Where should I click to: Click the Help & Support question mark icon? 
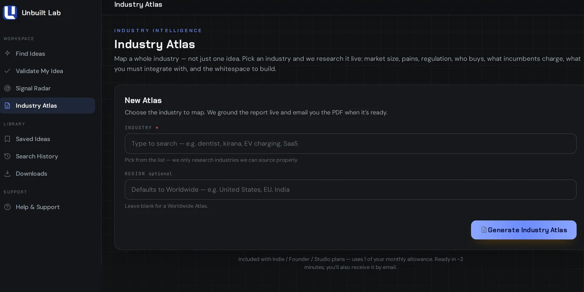(7, 207)
